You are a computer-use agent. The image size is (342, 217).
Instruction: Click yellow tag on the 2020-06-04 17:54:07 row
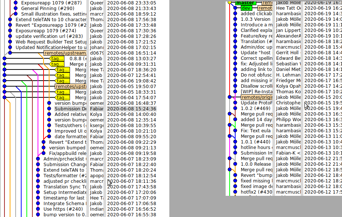point(63,98)
